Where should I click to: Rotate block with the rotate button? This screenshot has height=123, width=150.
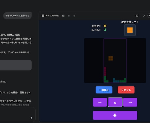[x=115, y=102]
